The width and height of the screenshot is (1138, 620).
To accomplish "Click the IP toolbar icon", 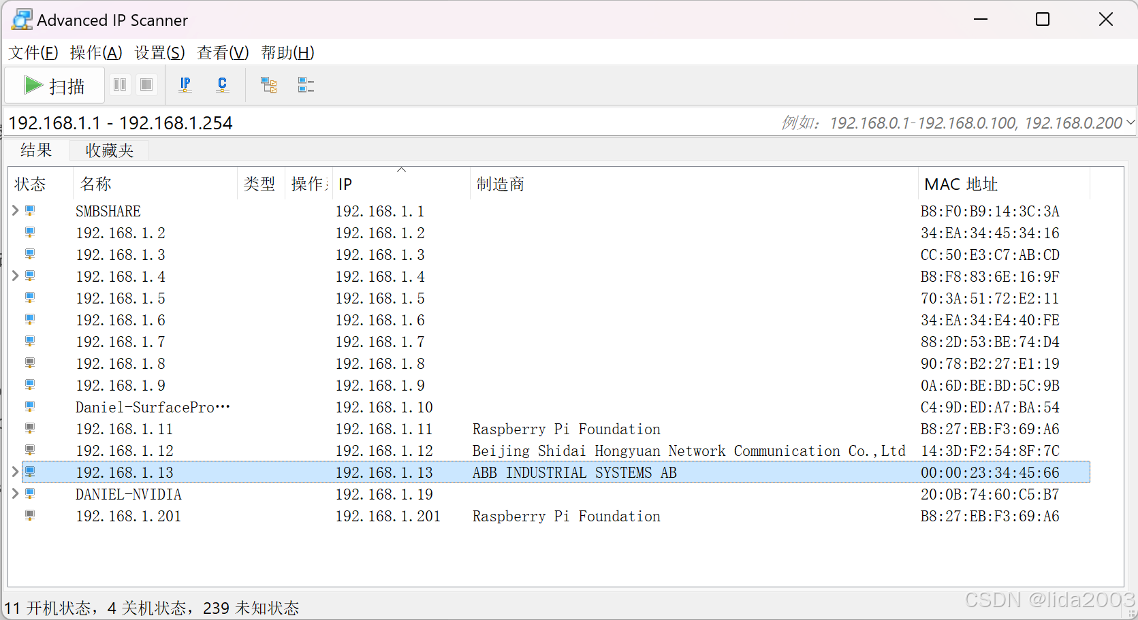I will pos(185,85).
